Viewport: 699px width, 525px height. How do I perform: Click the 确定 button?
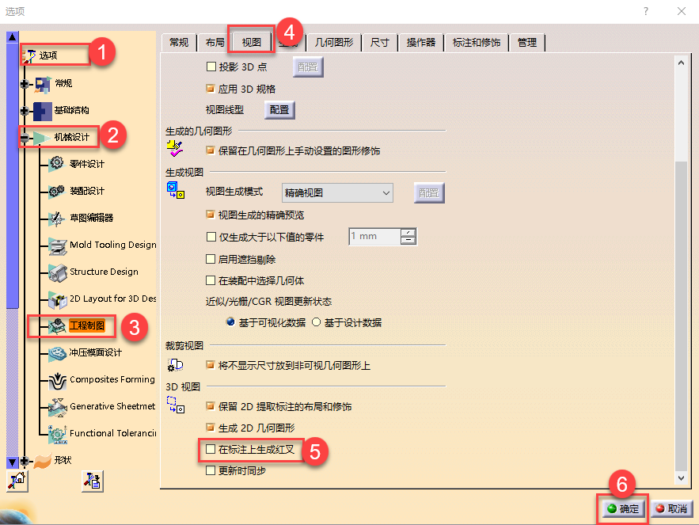[x=623, y=508]
